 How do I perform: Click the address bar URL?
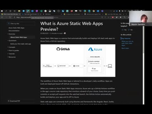point(24,17)
